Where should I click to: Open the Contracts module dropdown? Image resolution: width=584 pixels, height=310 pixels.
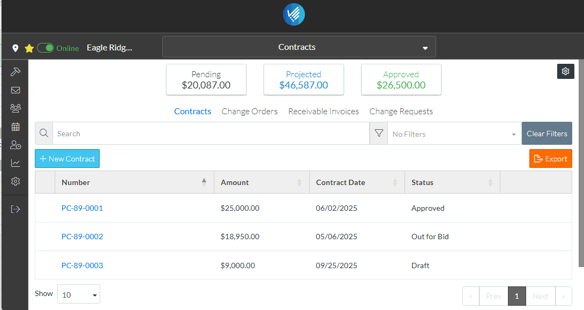pyautogui.click(x=299, y=47)
